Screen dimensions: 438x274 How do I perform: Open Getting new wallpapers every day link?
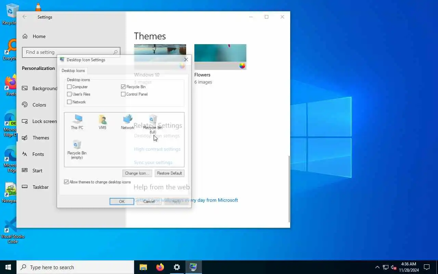(x=186, y=200)
